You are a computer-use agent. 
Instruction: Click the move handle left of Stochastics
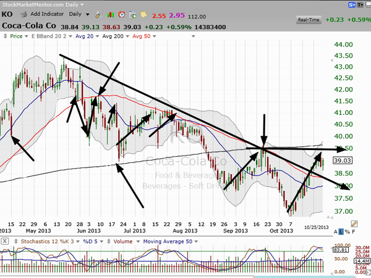(x=16, y=242)
